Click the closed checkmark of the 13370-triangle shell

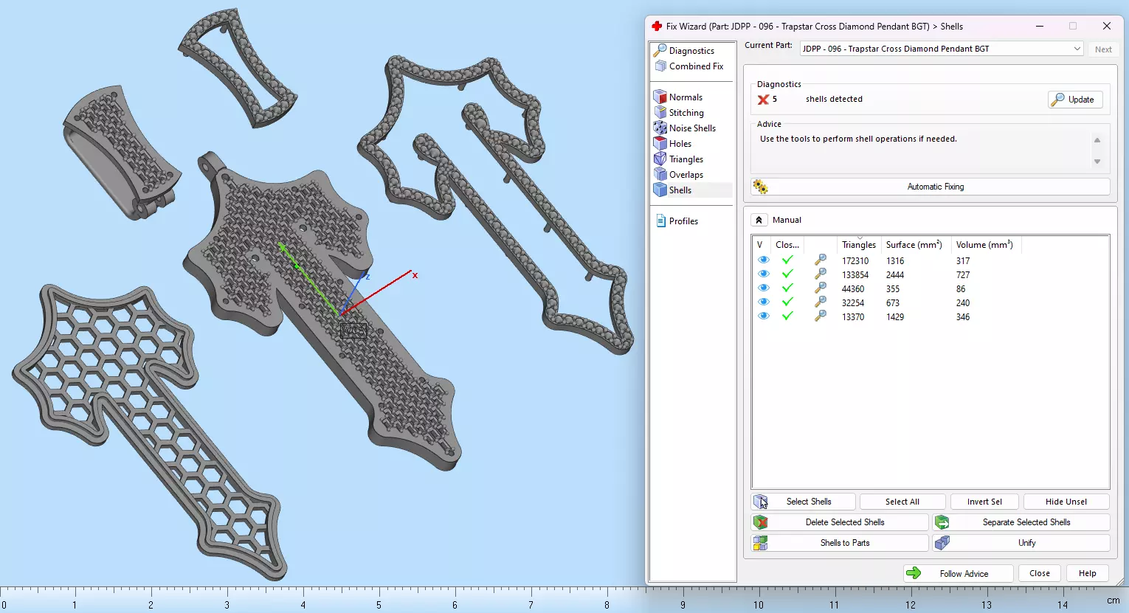point(787,316)
